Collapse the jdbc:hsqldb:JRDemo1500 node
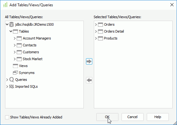Image resolution: width=177 pixels, height=125 pixels. (x=7, y=24)
